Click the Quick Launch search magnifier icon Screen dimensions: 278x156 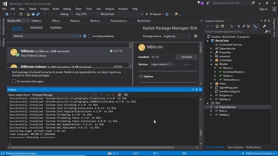coord(253,3)
